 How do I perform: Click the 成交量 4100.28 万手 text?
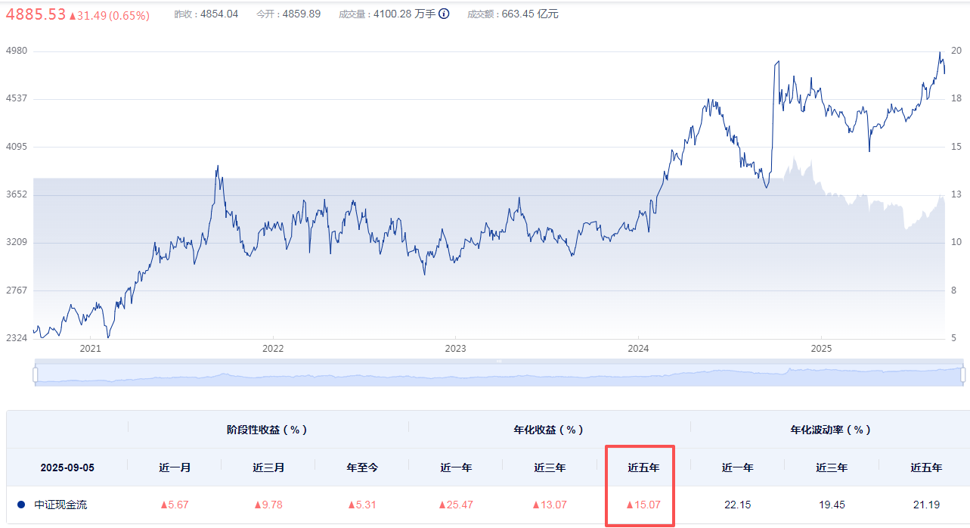pos(387,14)
